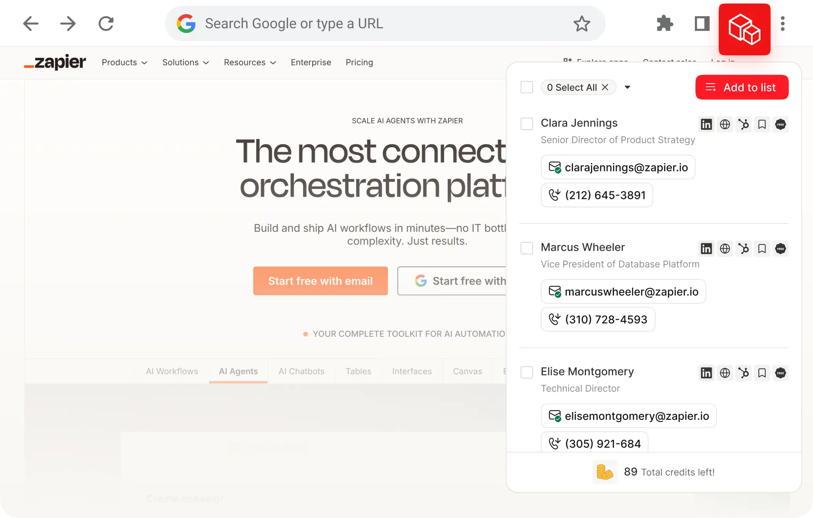Open the browser extensions puzzle icon
The image size is (813, 518).
click(665, 24)
